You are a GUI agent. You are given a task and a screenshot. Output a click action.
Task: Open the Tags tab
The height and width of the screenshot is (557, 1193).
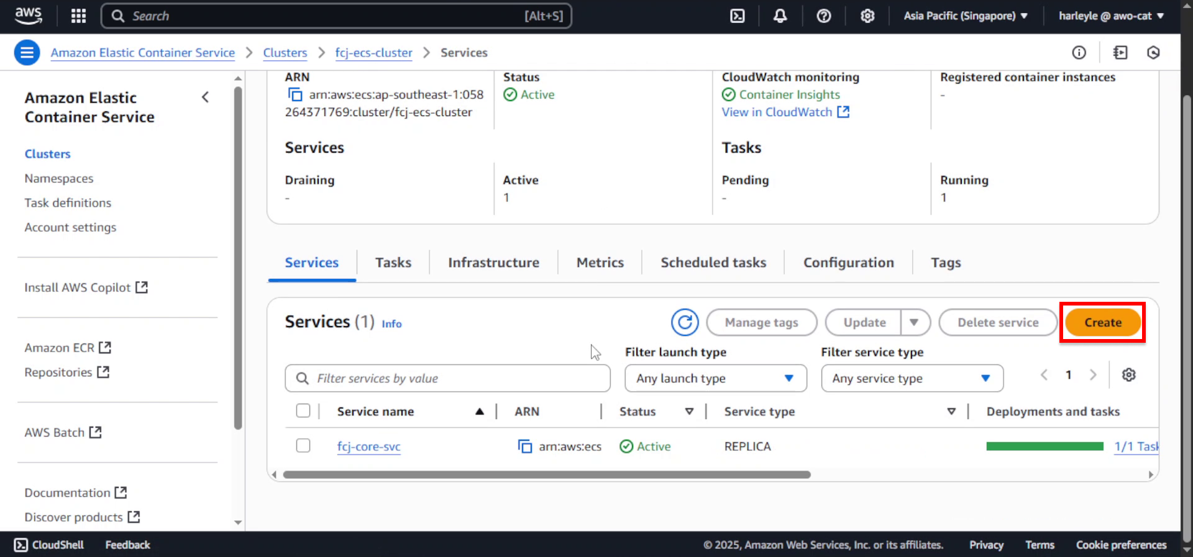point(946,263)
